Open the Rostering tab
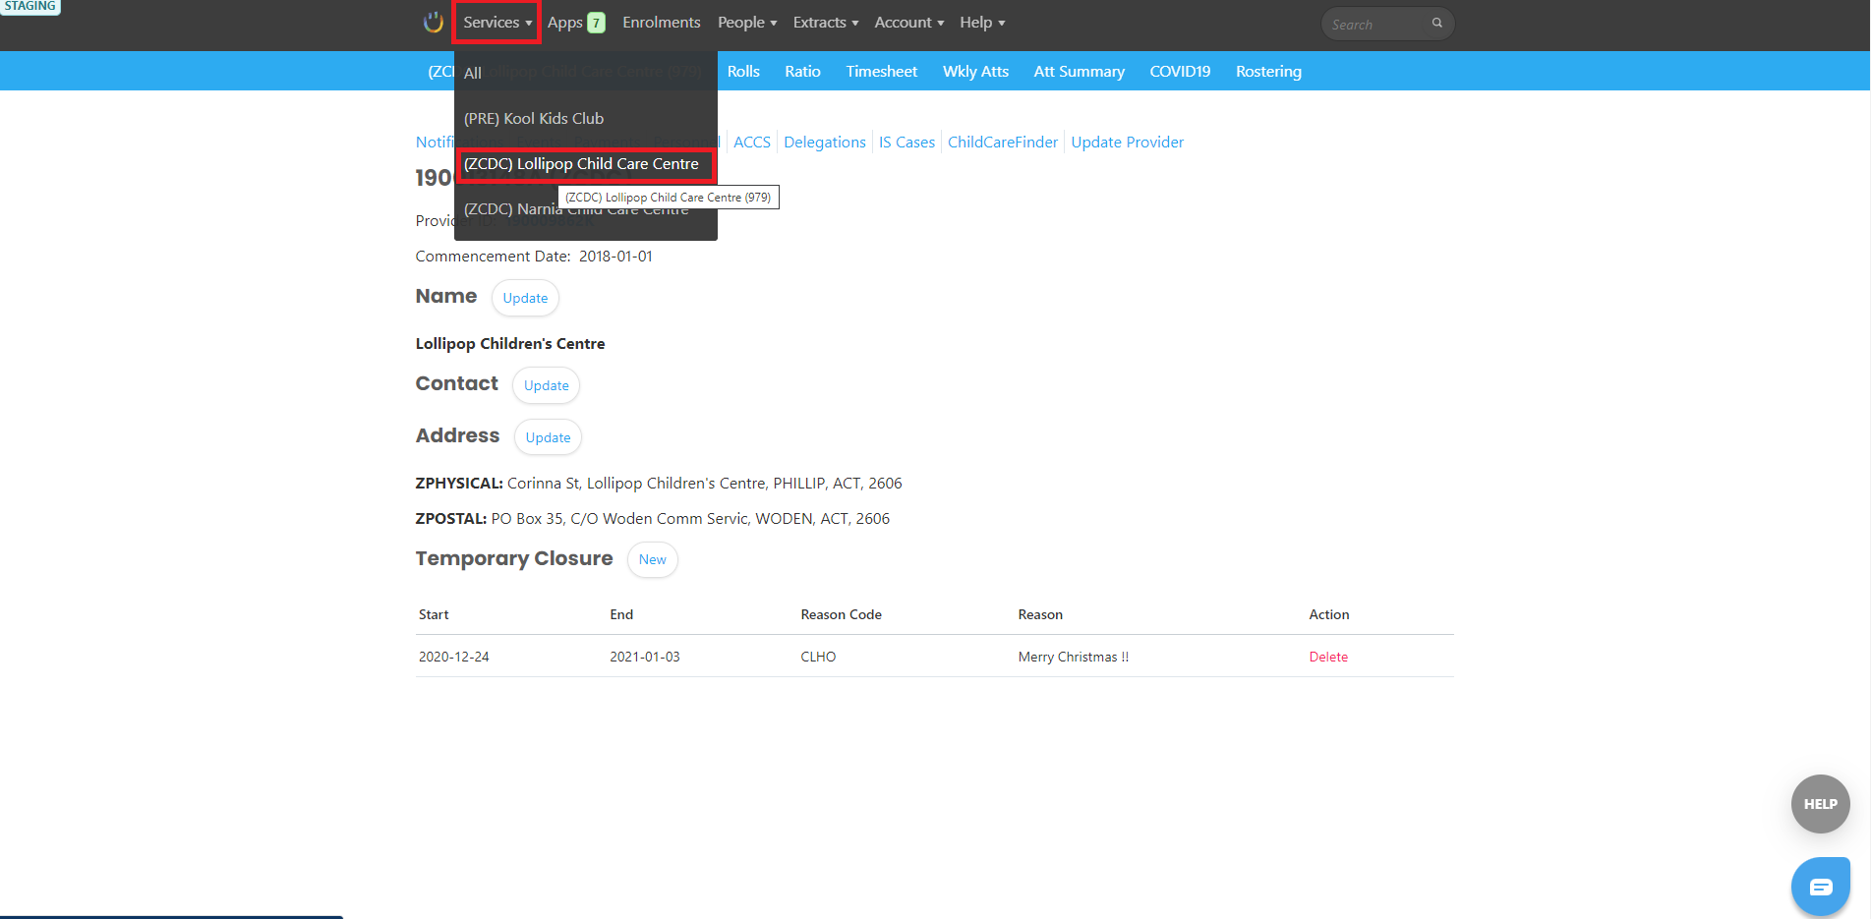 click(x=1268, y=72)
